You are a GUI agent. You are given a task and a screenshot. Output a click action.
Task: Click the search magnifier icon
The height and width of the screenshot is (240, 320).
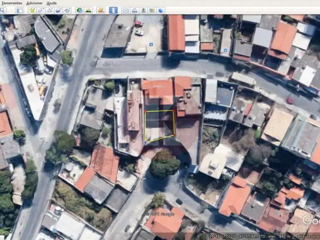[2, 10]
